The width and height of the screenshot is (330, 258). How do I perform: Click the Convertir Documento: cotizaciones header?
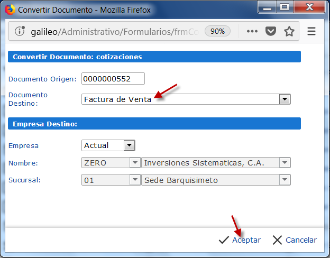coord(154,57)
